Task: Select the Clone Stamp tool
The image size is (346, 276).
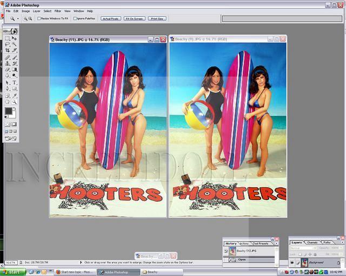Action: [7, 64]
